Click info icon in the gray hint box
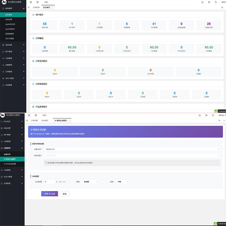Screen dimensions: 226x226 point(46,163)
